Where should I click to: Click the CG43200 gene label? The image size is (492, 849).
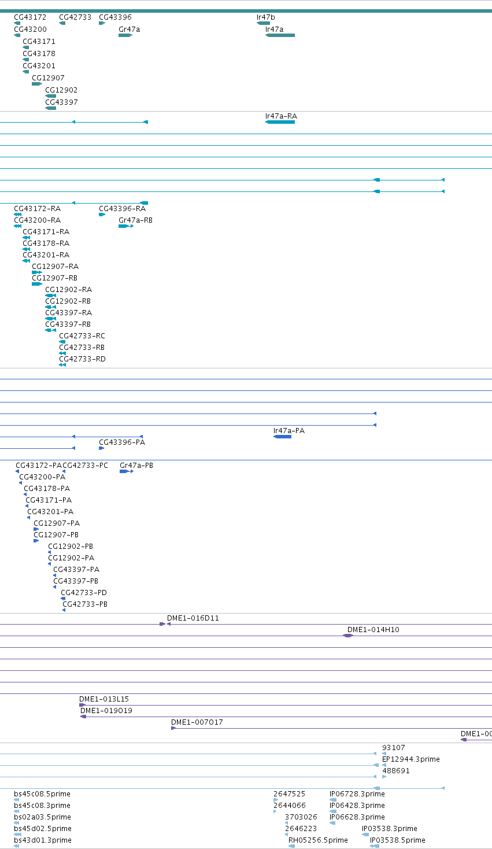coord(30,29)
